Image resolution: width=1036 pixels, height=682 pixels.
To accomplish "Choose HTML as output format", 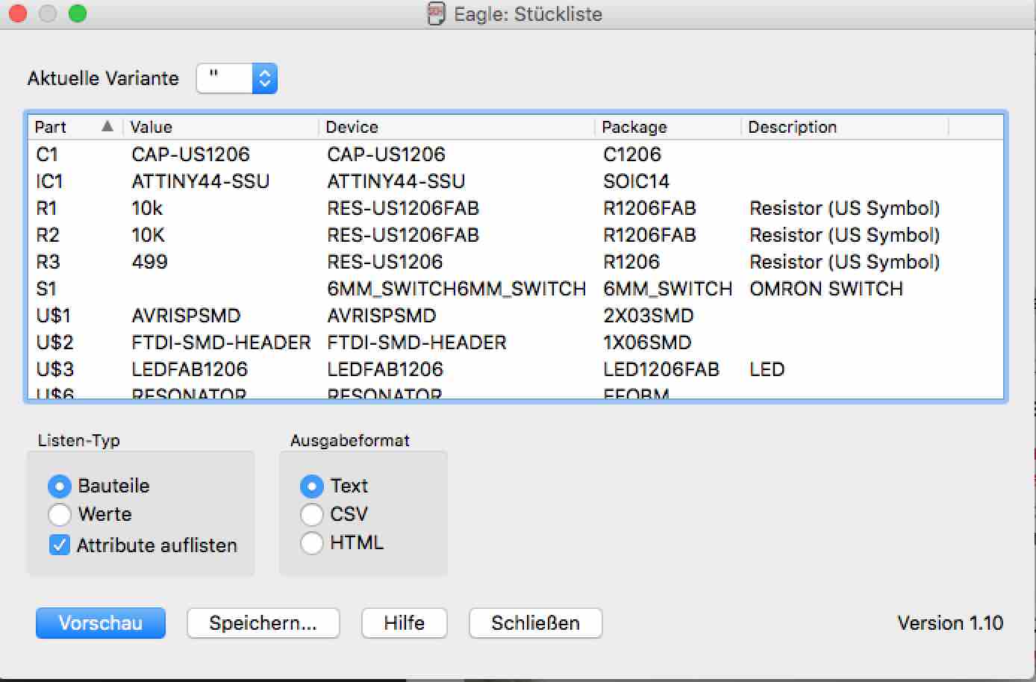I will [x=312, y=543].
